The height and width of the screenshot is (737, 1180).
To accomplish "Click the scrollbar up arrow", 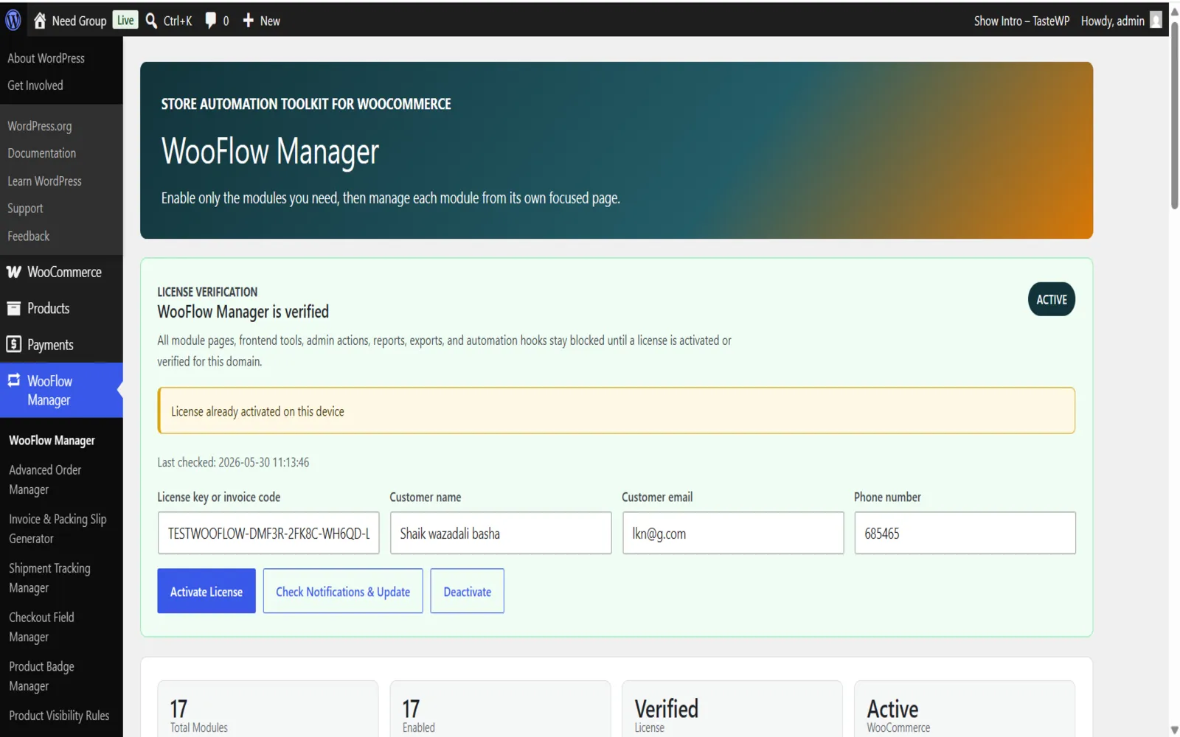I will click(x=1174, y=11).
